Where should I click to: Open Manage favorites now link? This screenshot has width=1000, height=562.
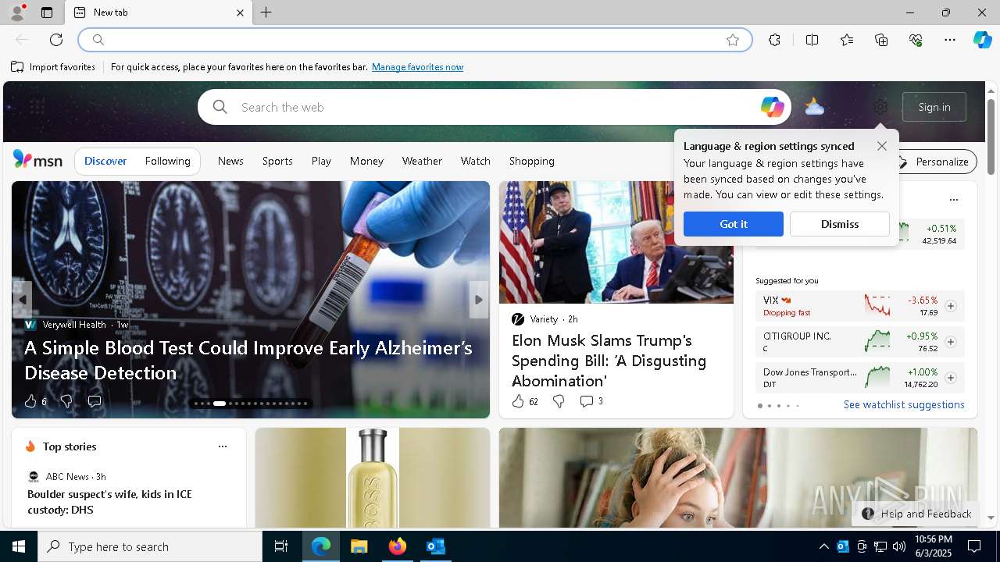(x=417, y=67)
